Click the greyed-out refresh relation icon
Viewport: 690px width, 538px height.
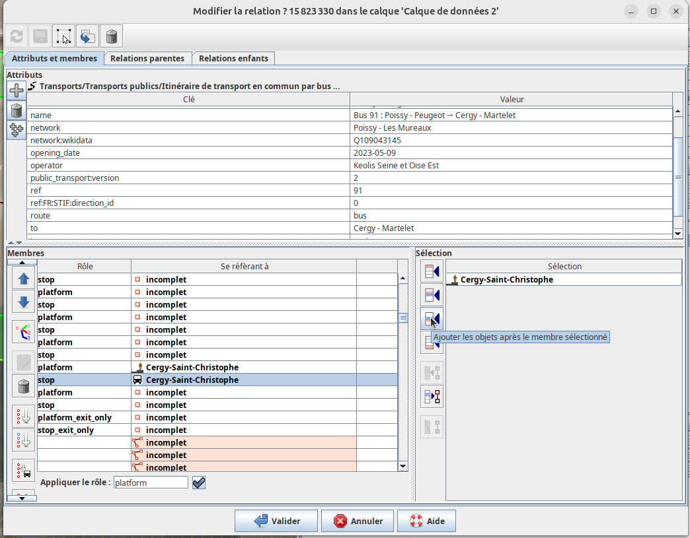[x=17, y=36]
